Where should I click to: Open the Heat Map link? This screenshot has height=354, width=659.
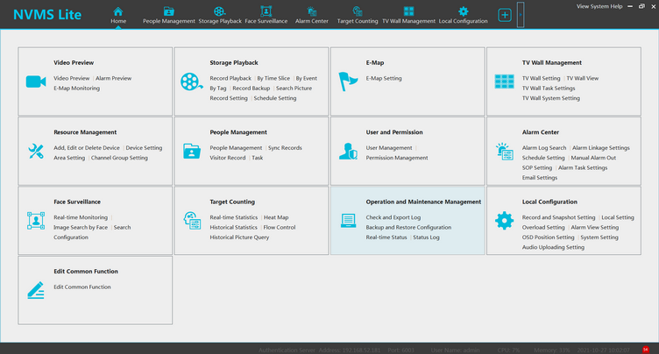click(x=276, y=216)
